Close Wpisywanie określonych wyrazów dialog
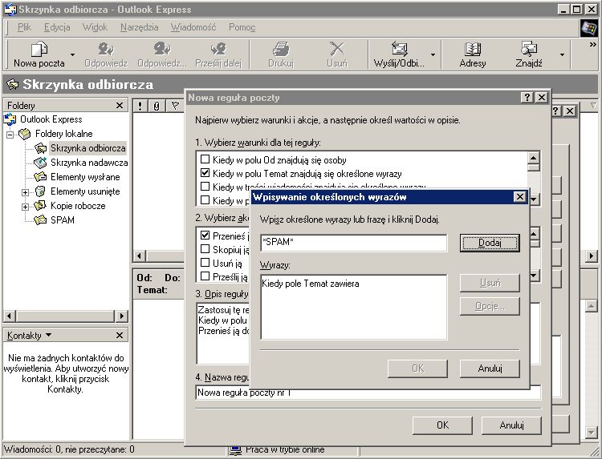 (x=519, y=197)
